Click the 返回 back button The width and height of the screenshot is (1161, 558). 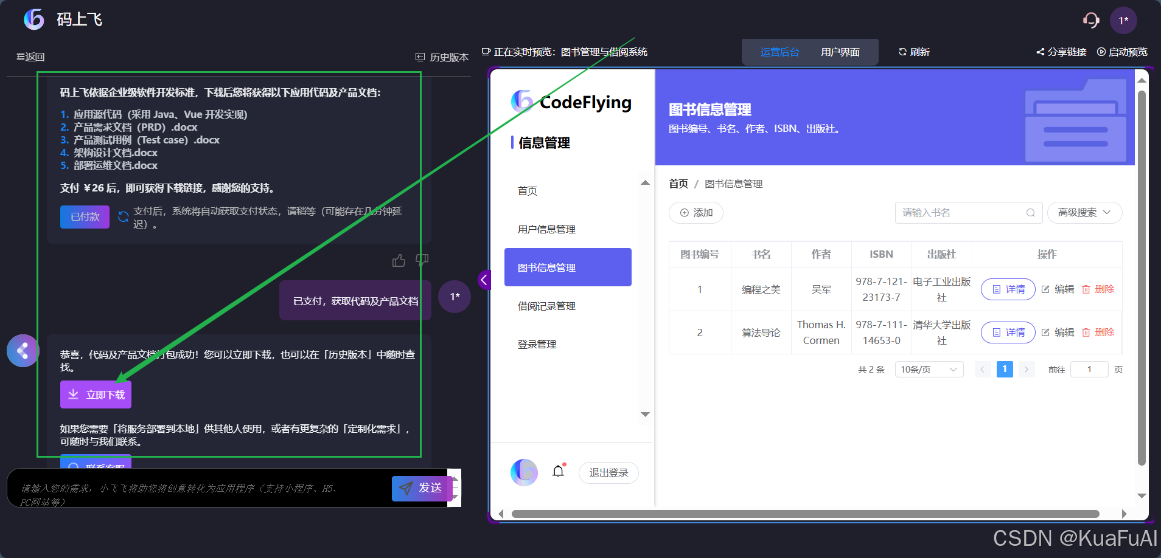click(30, 57)
